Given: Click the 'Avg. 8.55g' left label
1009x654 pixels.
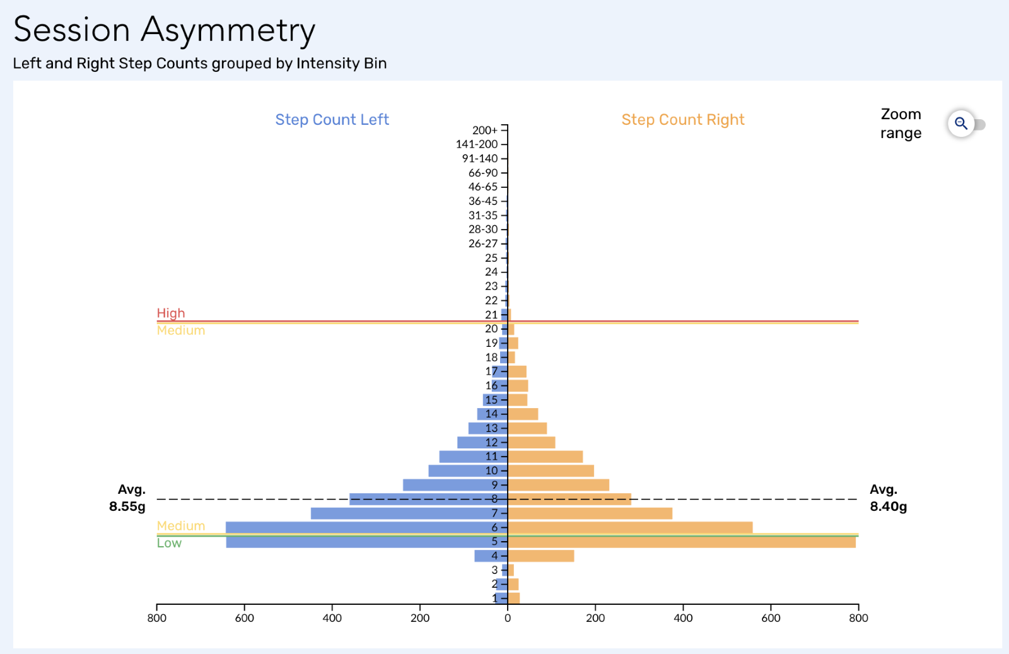Looking at the screenshot, I should (127, 498).
